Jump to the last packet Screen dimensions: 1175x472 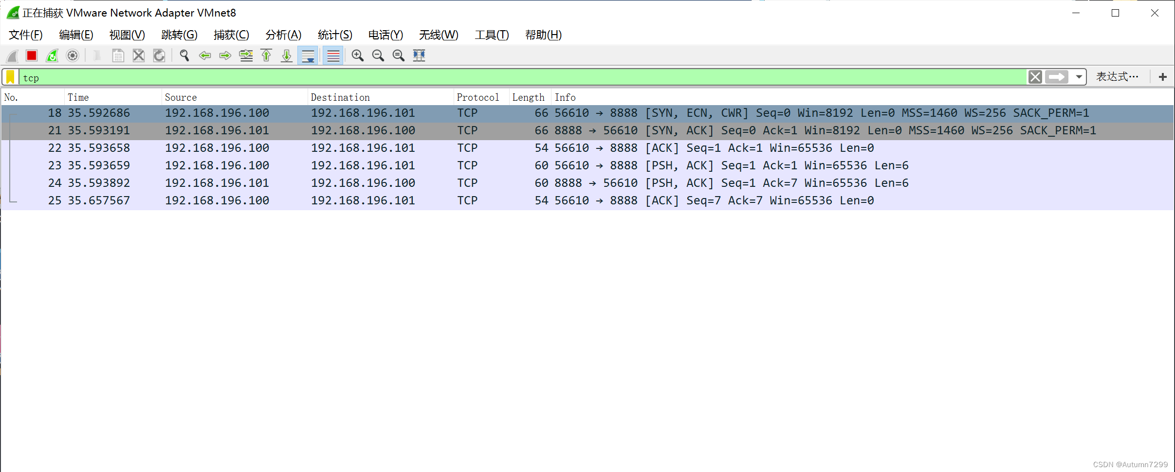point(287,56)
